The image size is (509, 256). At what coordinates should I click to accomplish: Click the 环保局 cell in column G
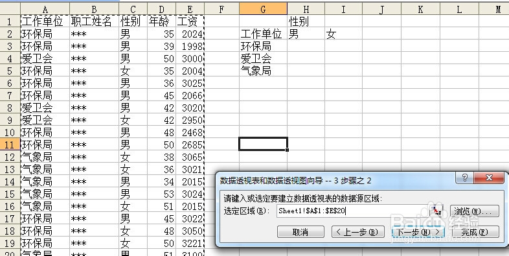264,46
